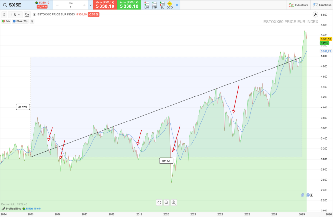This screenshot has width=333, height=217.
Task: Click the chart link icon left of timeframe
Action: click(x=4, y=15)
